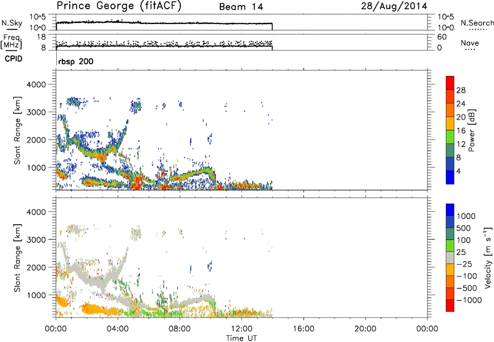Select "Slant Range [km]" label of the velocity panel
This screenshot has height=342, width=494.
click(x=17, y=257)
